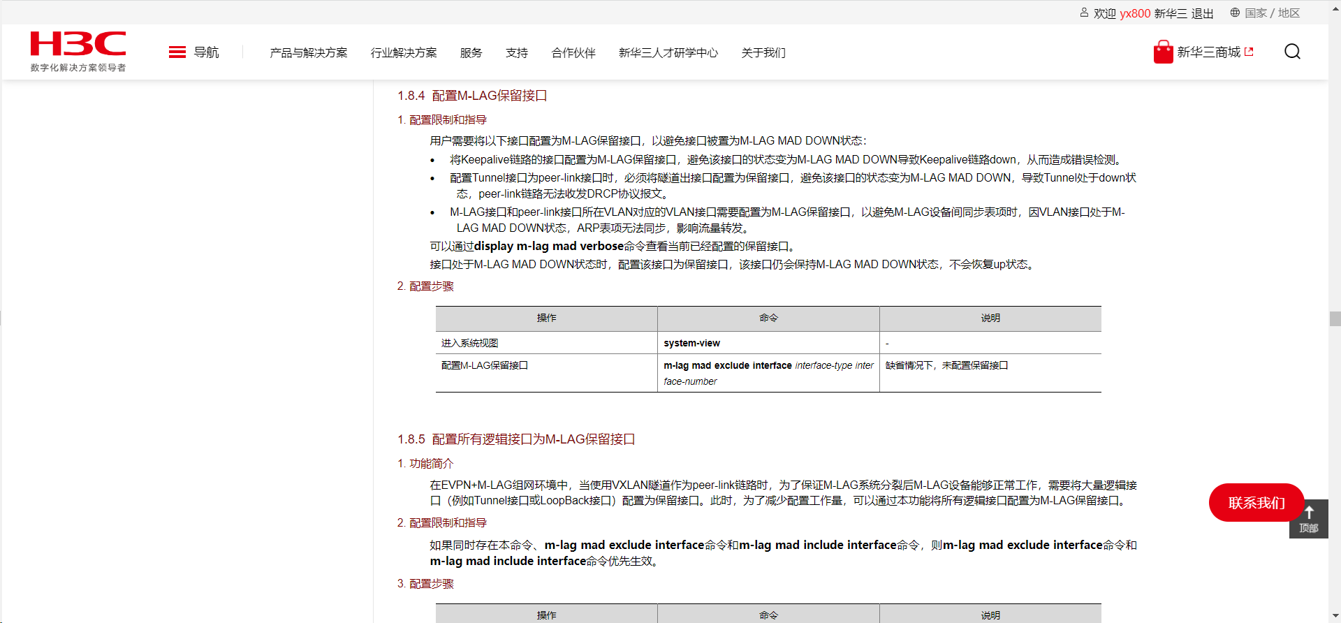Click the scrollbar down arrow
The width and height of the screenshot is (1341, 623).
[1335, 616]
